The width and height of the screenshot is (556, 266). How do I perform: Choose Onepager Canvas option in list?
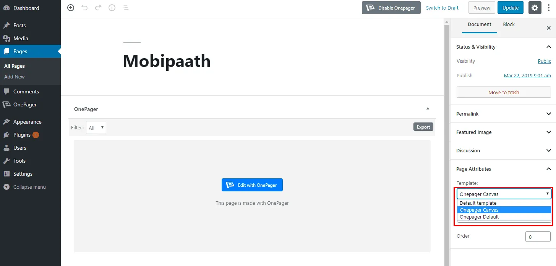(x=504, y=210)
